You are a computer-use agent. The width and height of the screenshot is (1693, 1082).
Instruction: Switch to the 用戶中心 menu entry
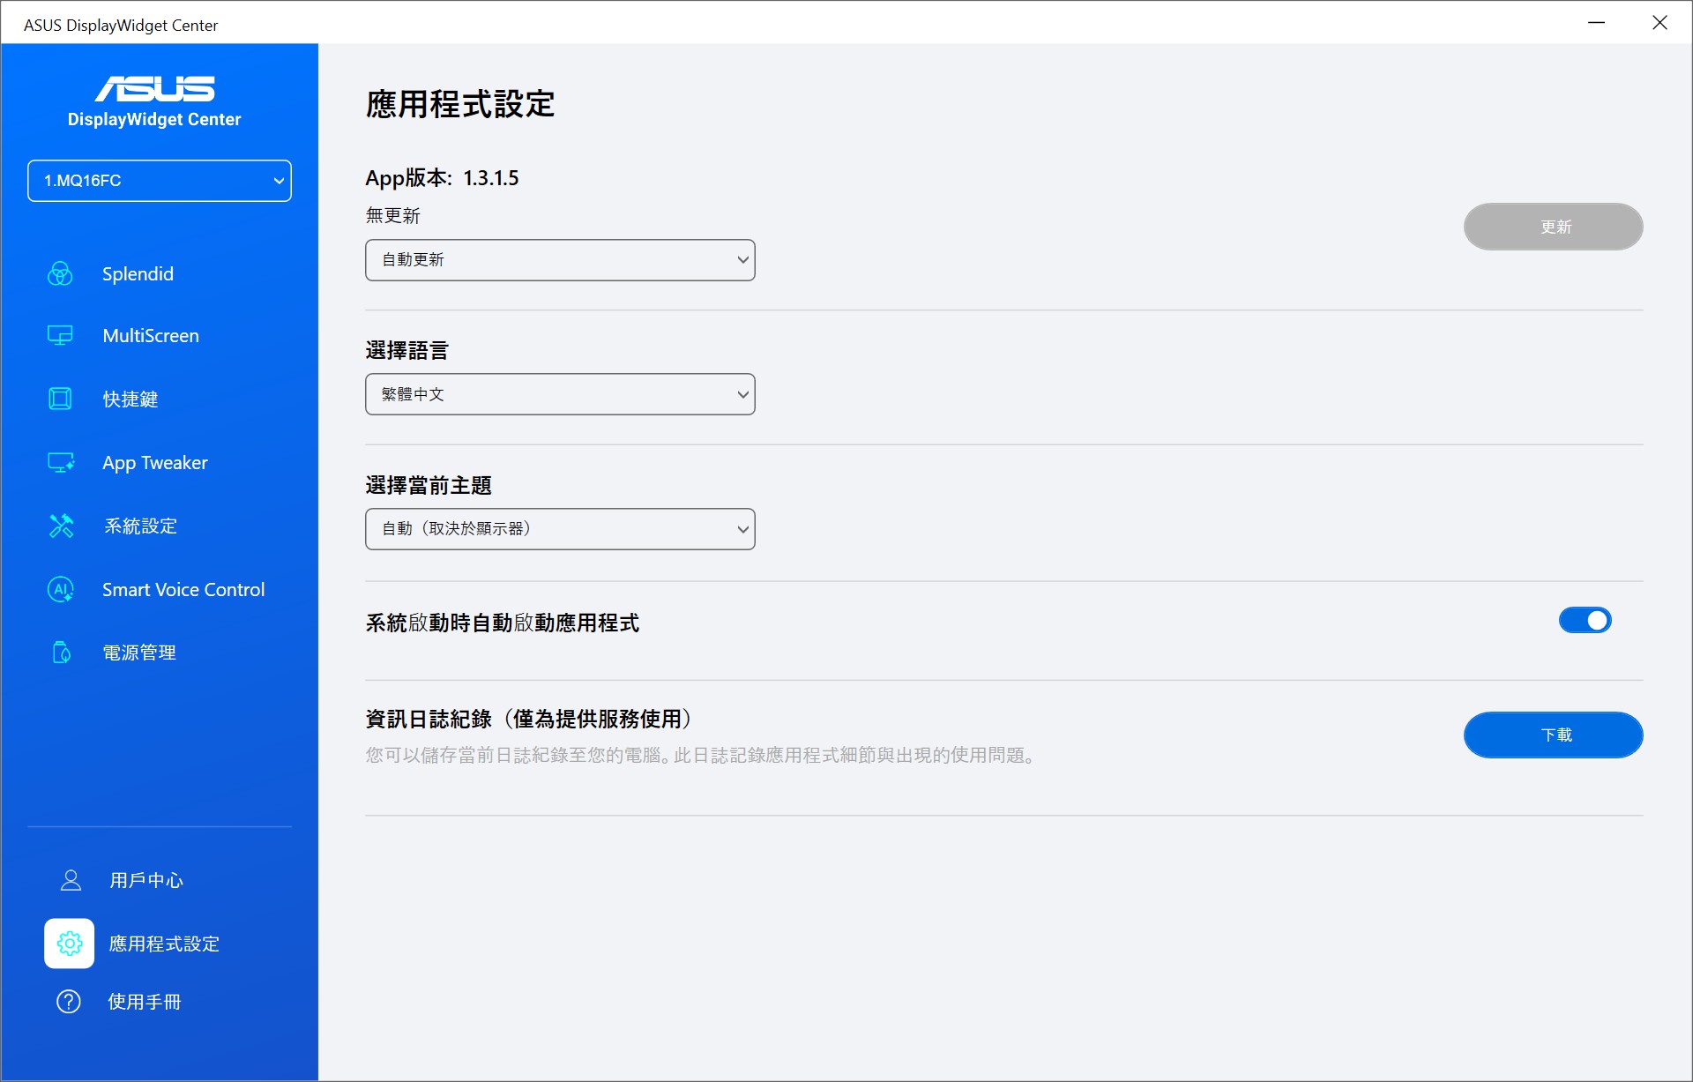click(x=146, y=880)
